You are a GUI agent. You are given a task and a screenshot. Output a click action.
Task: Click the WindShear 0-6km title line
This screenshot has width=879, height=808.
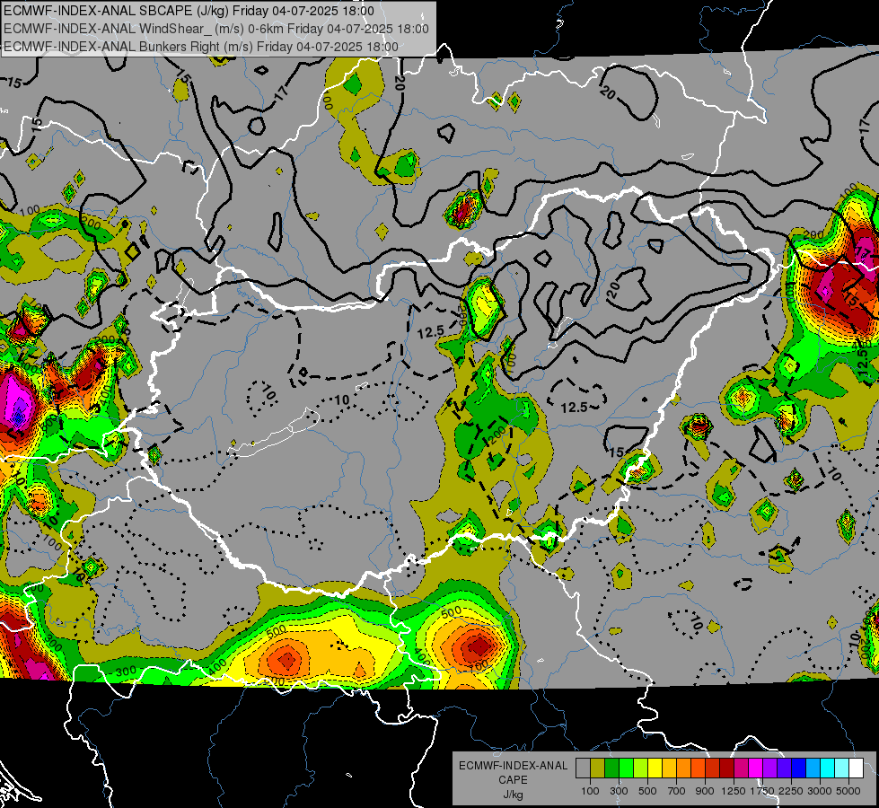click(215, 29)
